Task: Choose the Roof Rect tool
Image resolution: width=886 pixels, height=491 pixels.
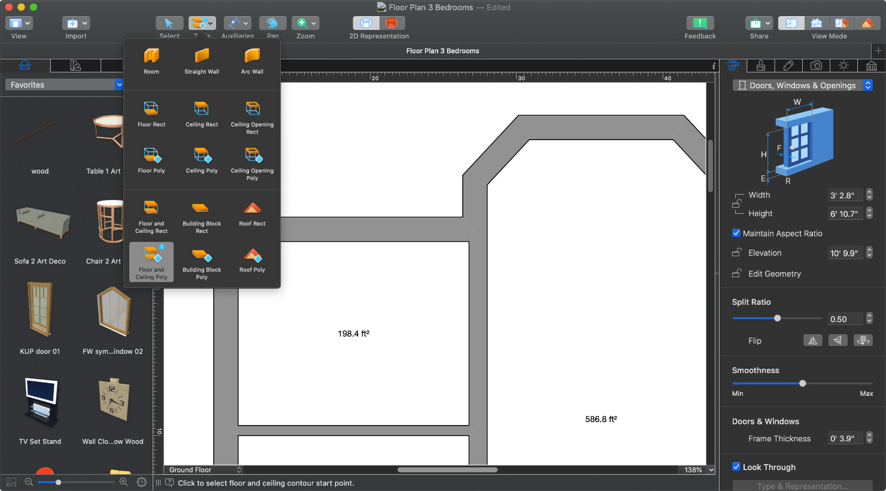Action: (x=251, y=214)
